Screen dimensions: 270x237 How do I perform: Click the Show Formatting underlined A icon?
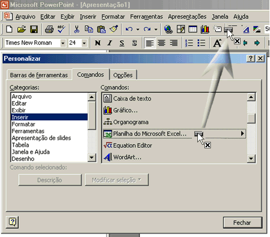coord(246,30)
